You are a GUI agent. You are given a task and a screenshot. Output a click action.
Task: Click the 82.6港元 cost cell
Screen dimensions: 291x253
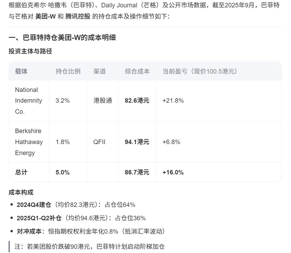(x=137, y=101)
